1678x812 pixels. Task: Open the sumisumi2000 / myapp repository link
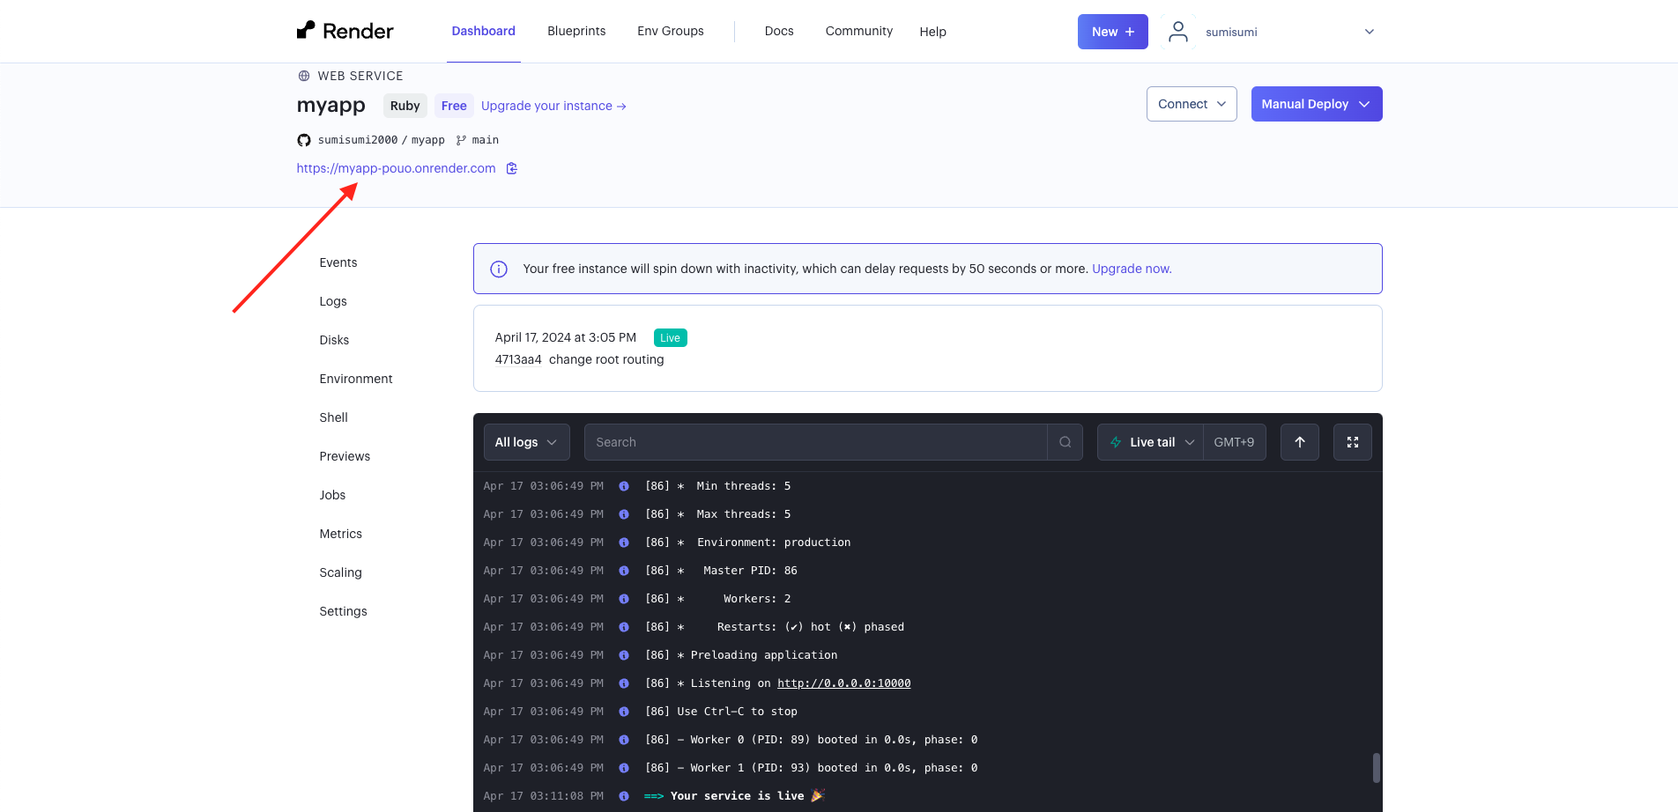(x=381, y=140)
